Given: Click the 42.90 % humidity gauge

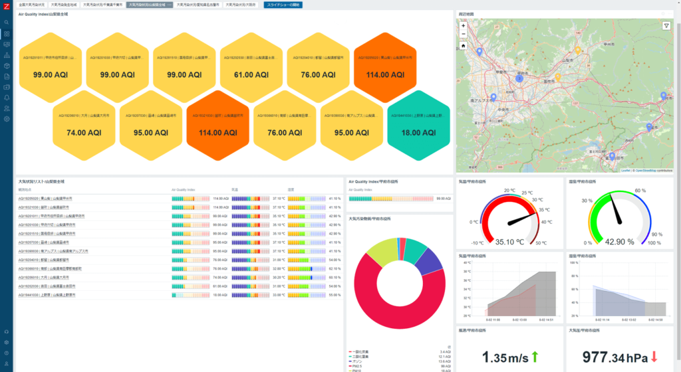Looking at the screenshot, I should pos(620,219).
